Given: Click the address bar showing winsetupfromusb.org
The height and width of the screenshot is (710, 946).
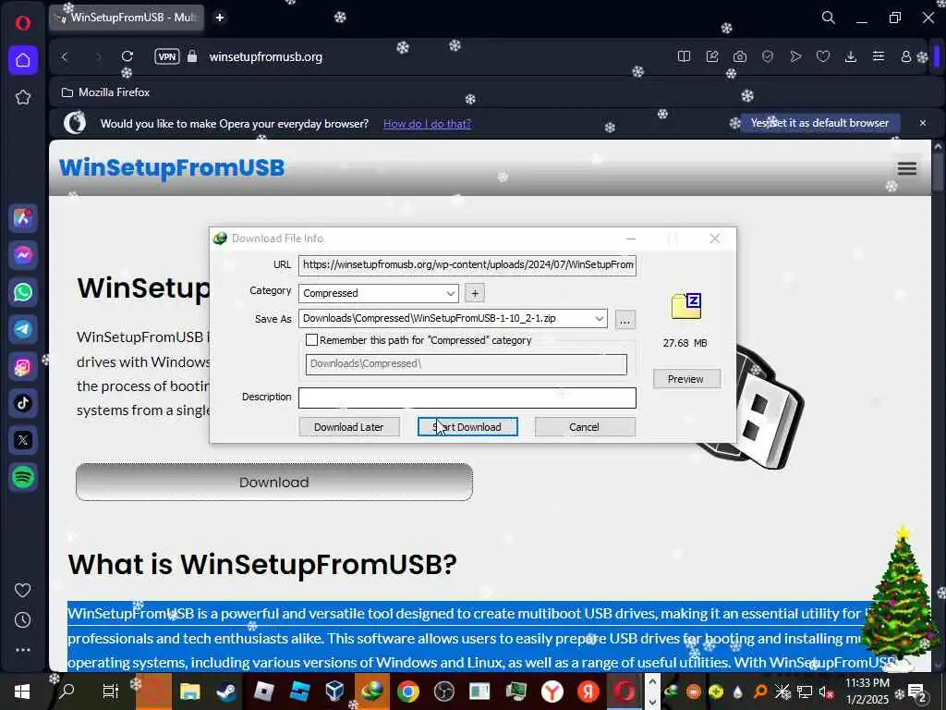Looking at the screenshot, I should [x=265, y=56].
